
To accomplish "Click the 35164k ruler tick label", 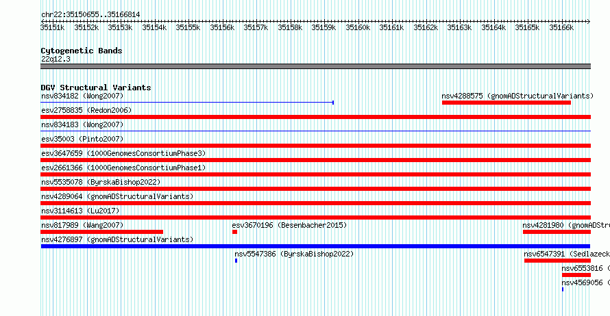I will click(x=493, y=27).
